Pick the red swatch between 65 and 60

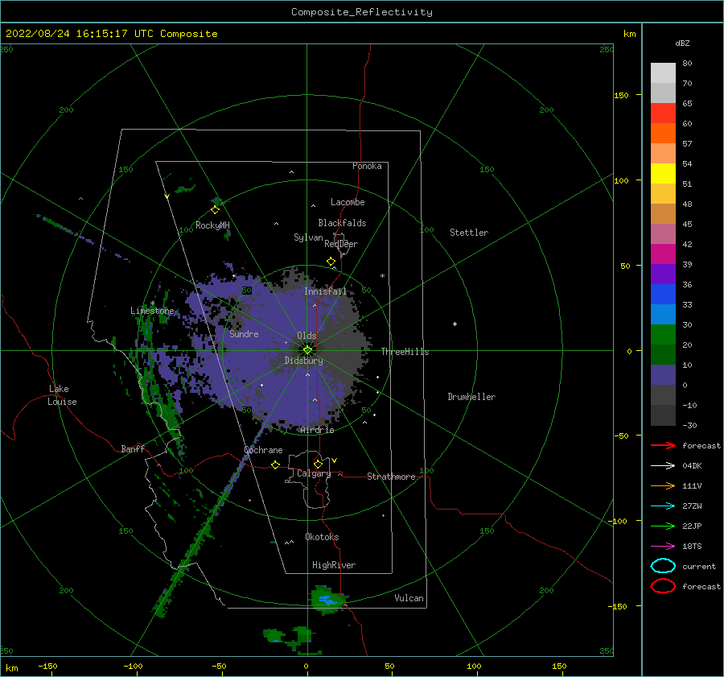tap(663, 113)
